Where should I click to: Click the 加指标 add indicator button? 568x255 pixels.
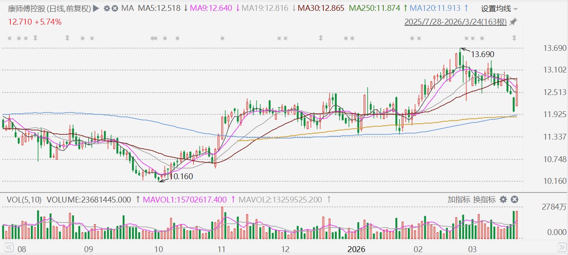click(x=459, y=200)
